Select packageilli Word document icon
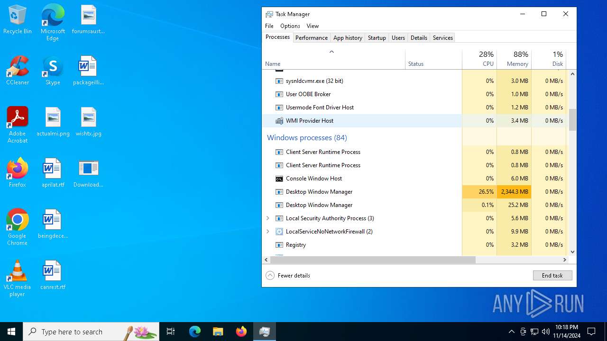Screen dimensions: 607x341 point(88,71)
